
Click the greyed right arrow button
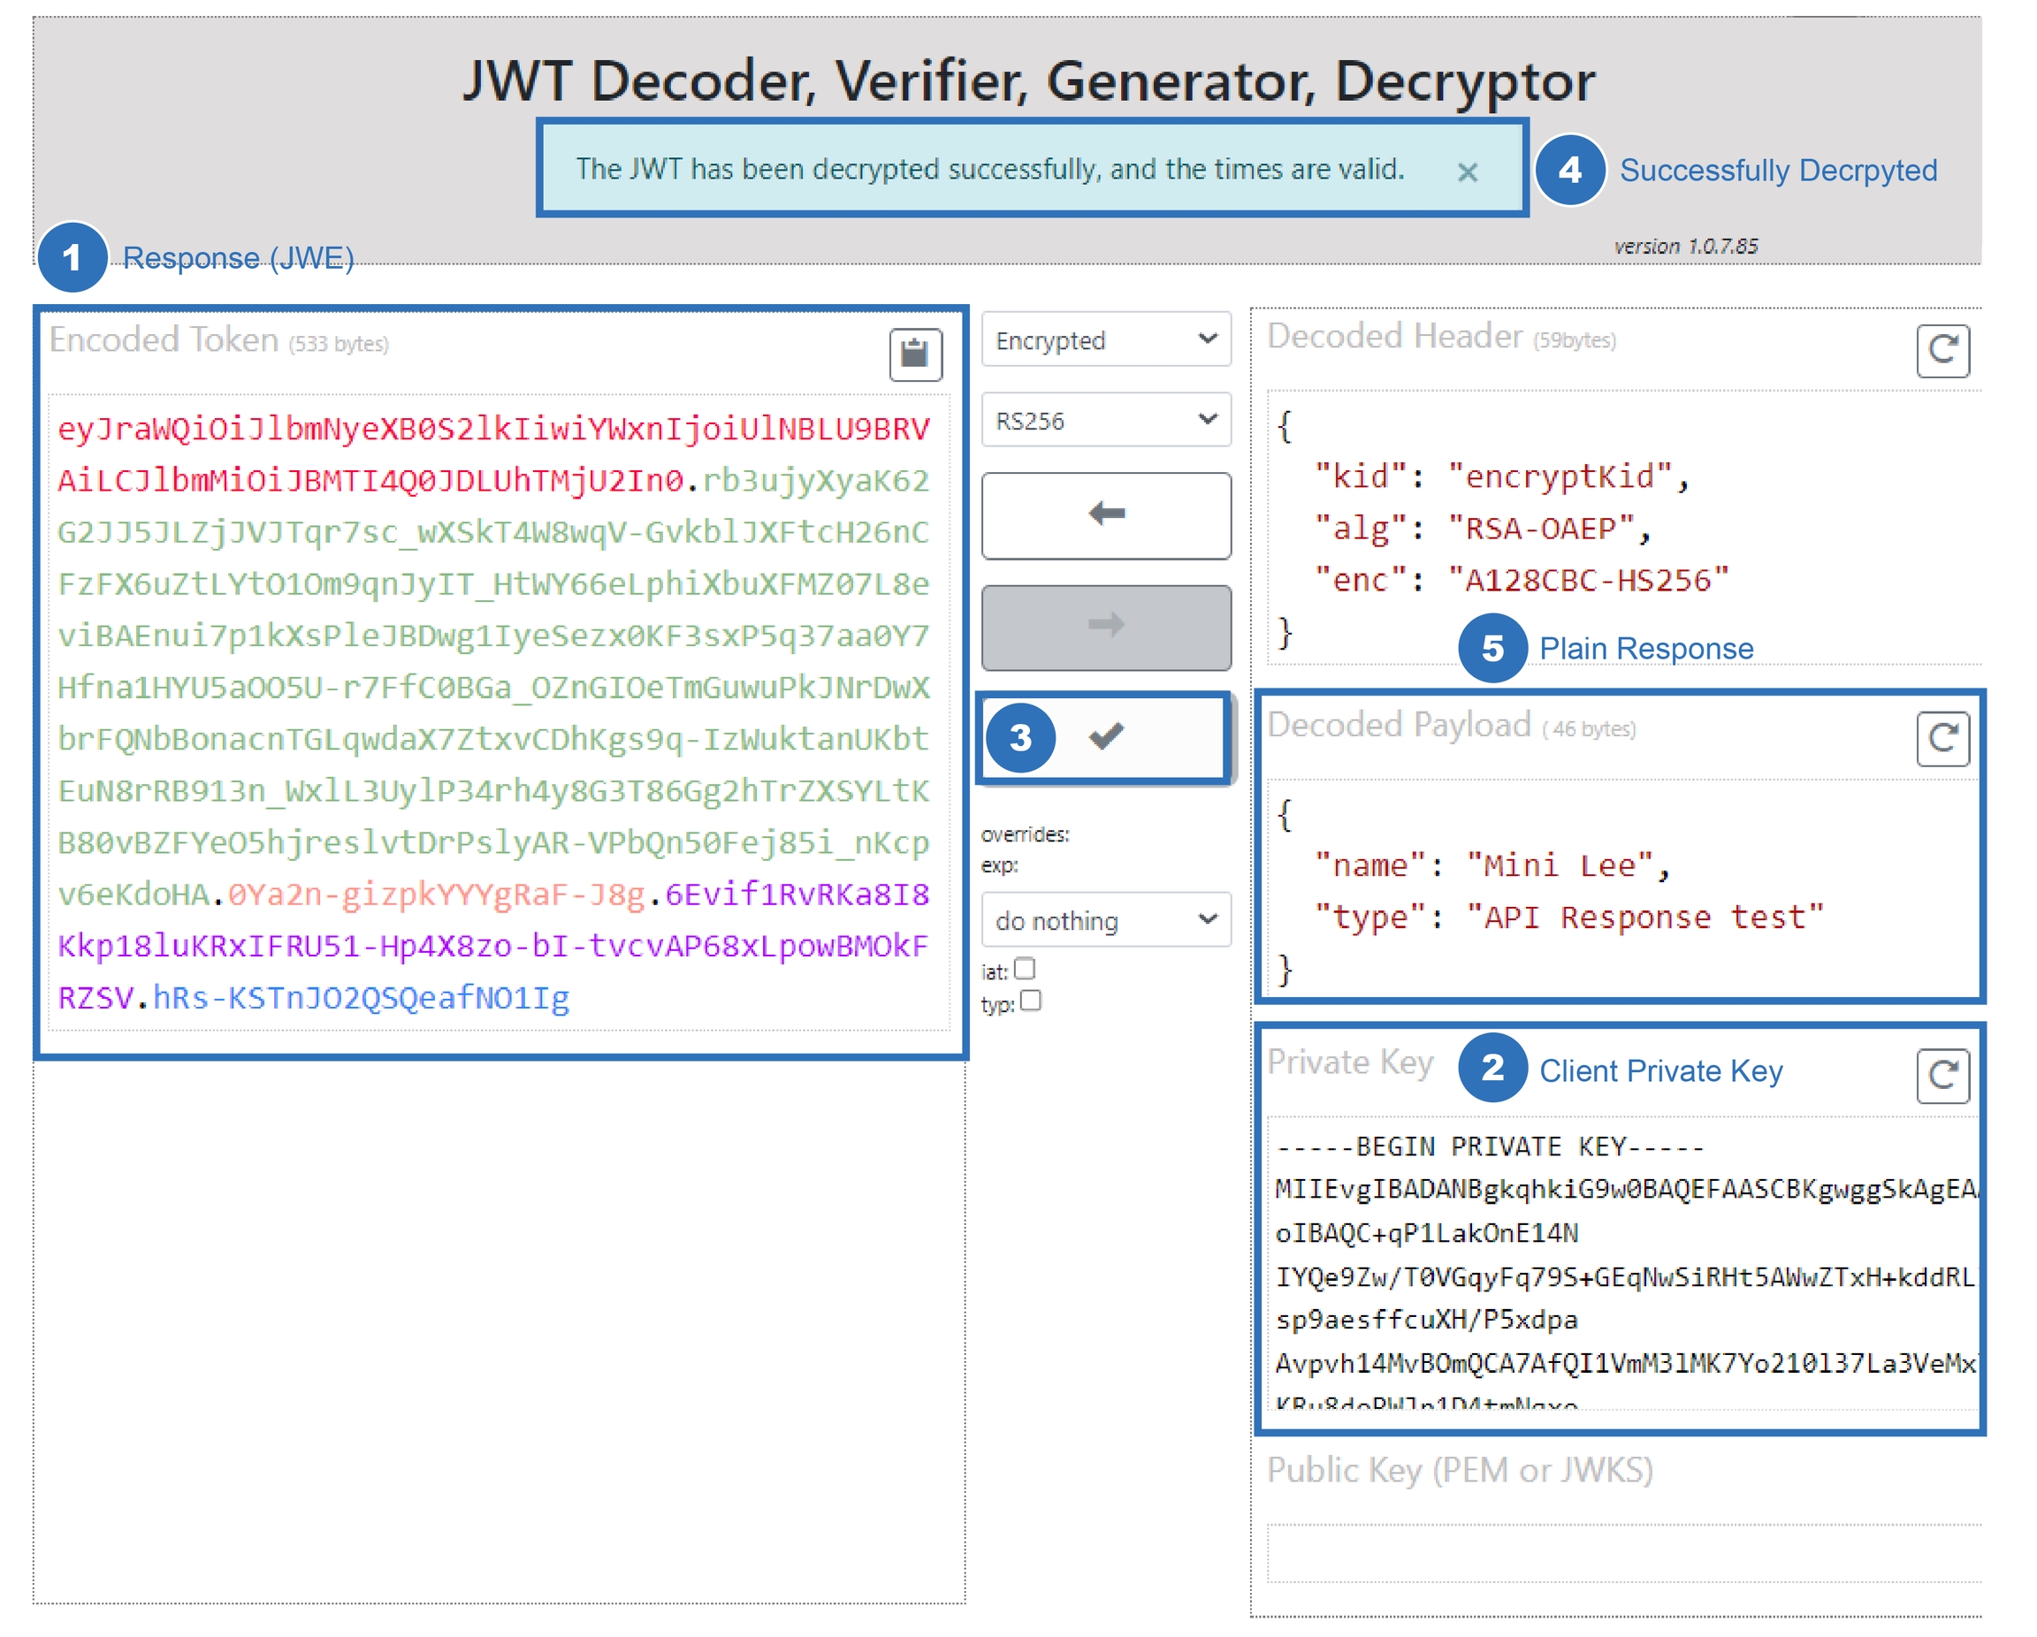1105,627
